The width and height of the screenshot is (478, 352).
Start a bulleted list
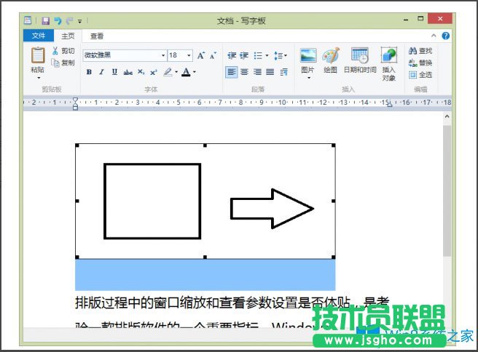tap(258, 56)
